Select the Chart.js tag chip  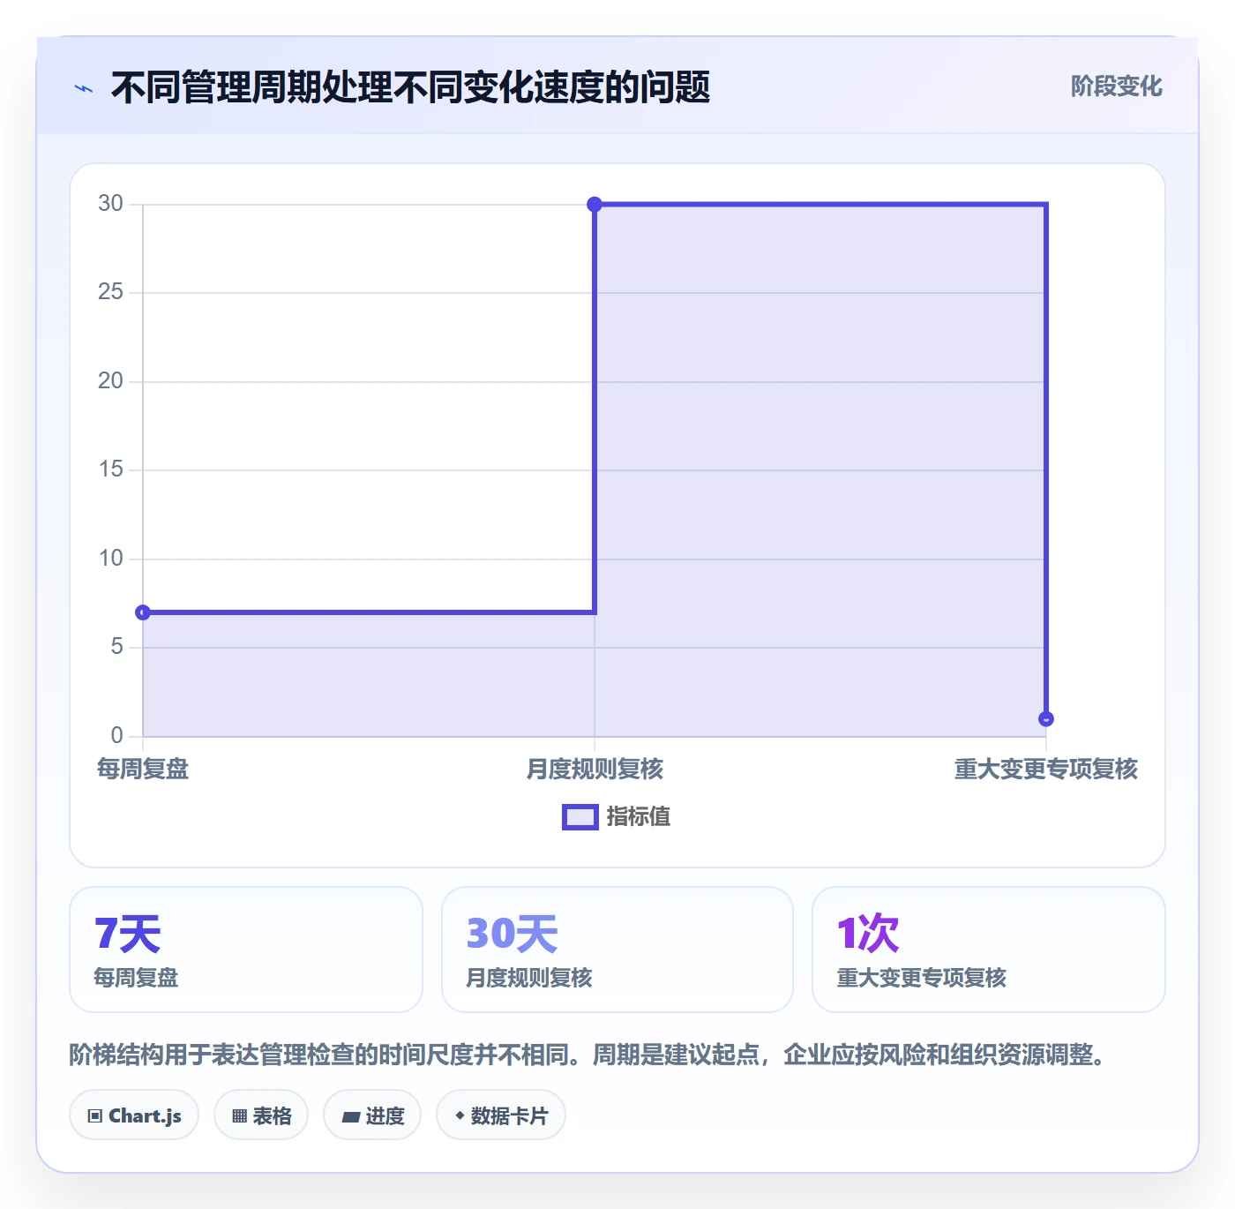pyautogui.click(x=134, y=1115)
